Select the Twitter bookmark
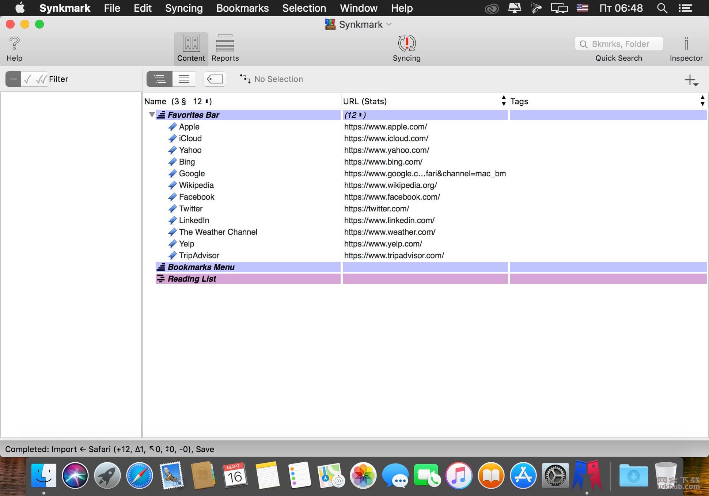709x496 pixels. 191,208
